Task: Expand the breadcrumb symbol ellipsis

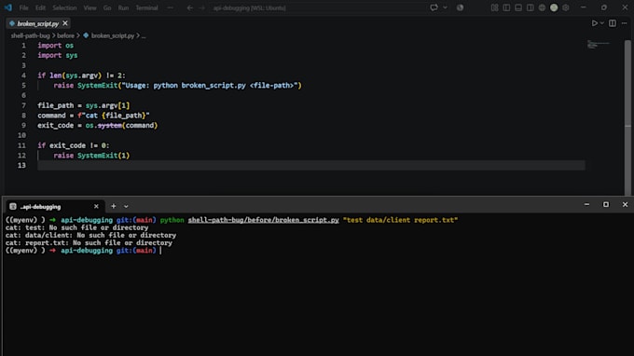Action: click(144, 36)
